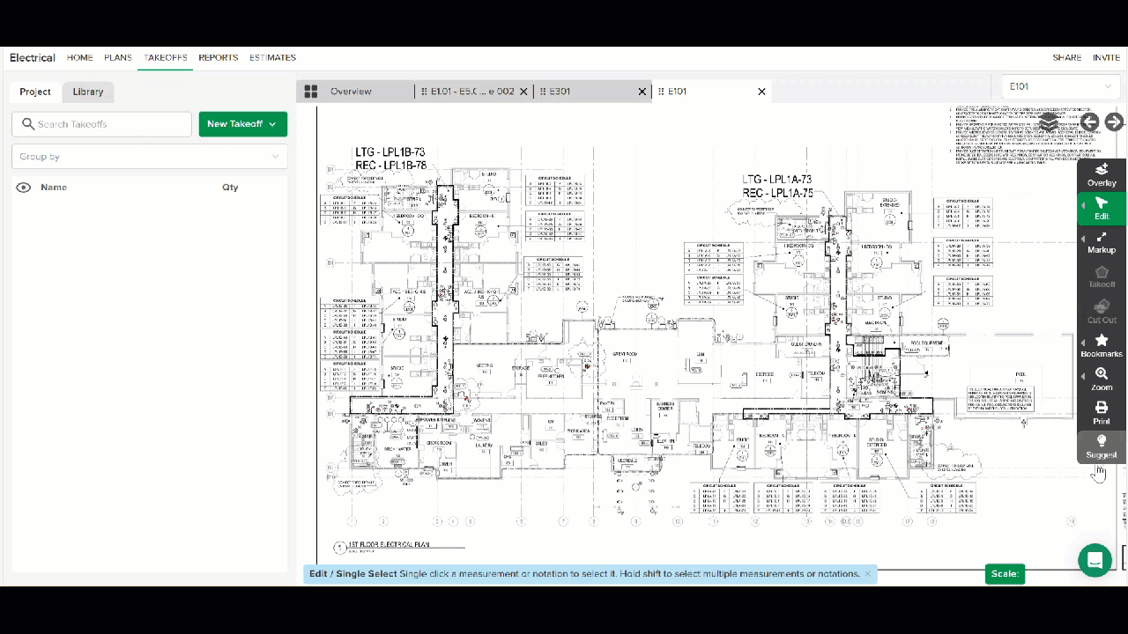Viewport: 1128px width, 634px height.
Task: Open the chat support bubble
Action: point(1095,559)
